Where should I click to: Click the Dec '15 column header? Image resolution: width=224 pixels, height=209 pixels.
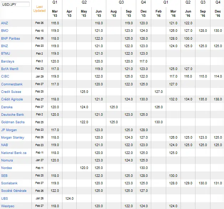coord(144,14)
